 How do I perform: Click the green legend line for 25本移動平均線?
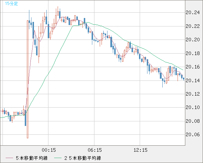click(x=58, y=158)
